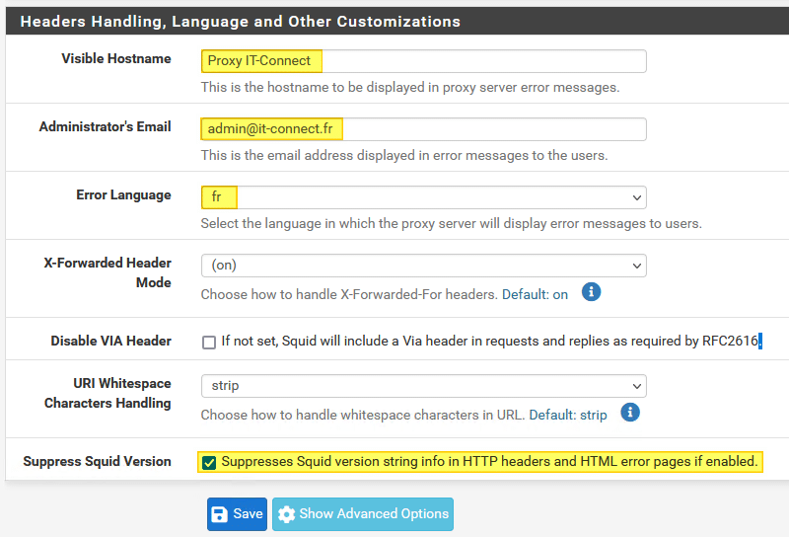Click the Suppress Squid Version label
Screen dimensions: 789x537
[97, 461]
